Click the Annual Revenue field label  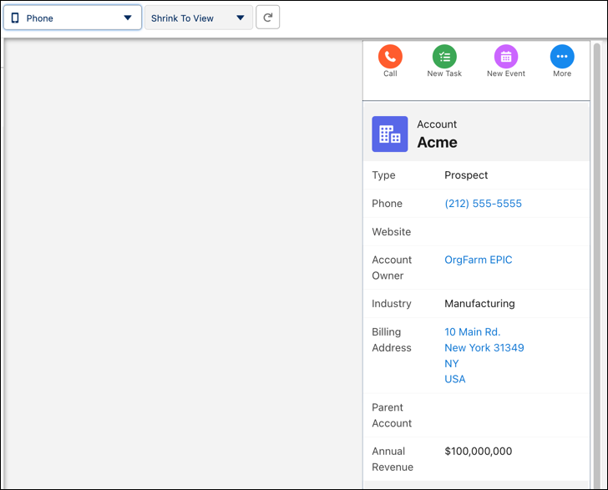[393, 459]
